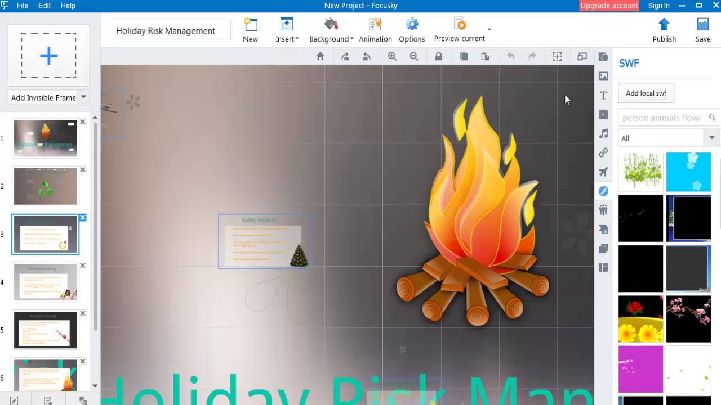Click Add Invisible Frame button
This screenshot has width=721, height=405.
[x=43, y=97]
